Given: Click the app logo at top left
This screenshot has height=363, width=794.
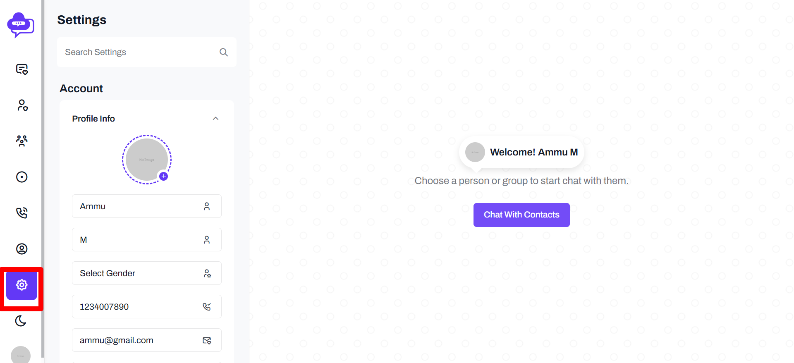Looking at the screenshot, I should (21, 25).
